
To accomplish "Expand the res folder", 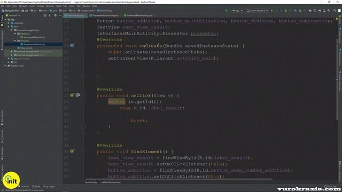I will [9, 62].
